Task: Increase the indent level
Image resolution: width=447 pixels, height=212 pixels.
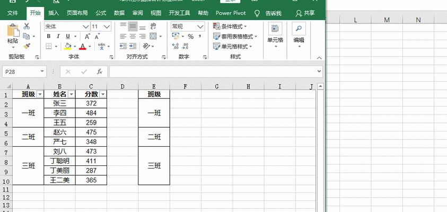Action: pyautogui.click(x=133, y=46)
